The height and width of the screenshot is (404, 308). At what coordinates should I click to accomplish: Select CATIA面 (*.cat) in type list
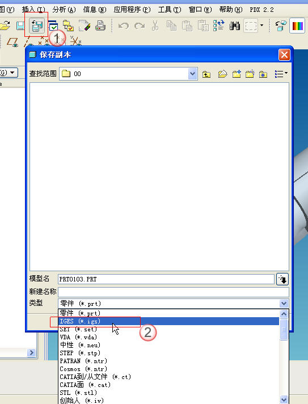point(169,385)
